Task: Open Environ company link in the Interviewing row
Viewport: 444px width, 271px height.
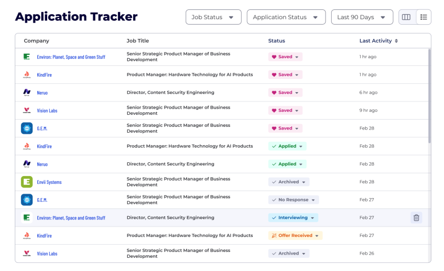Action: [x=71, y=218]
